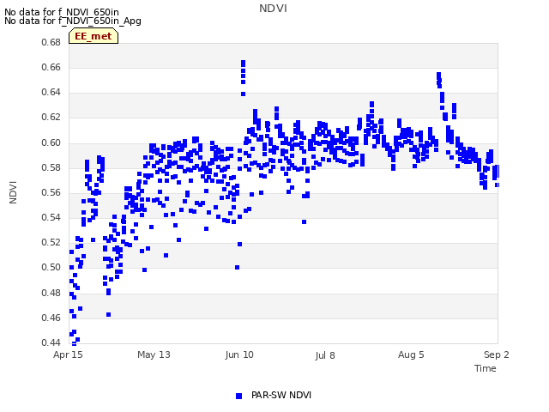Click the 0.56 y-axis tick label
Image resolution: width=549 pixels, height=412 pixels.
[x=51, y=192]
